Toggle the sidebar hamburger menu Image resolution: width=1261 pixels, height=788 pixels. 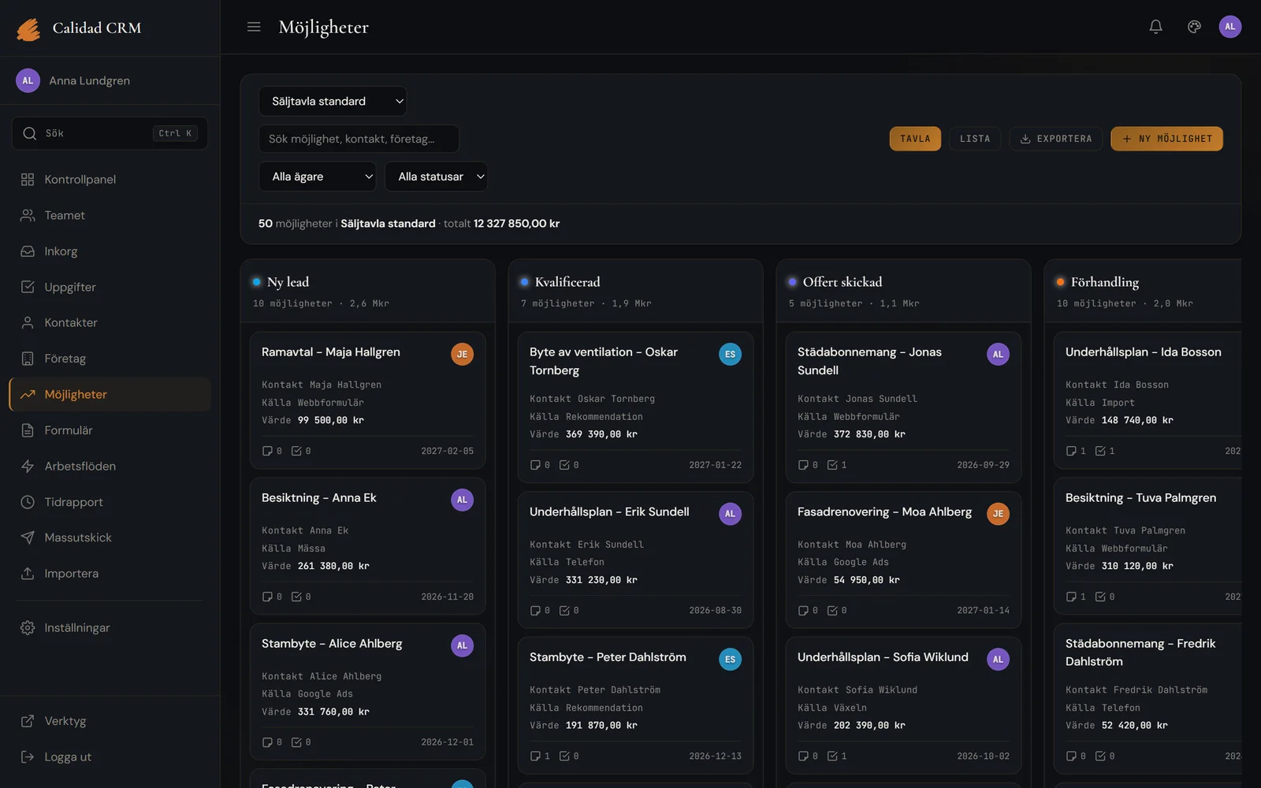pyautogui.click(x=254, y=27)
